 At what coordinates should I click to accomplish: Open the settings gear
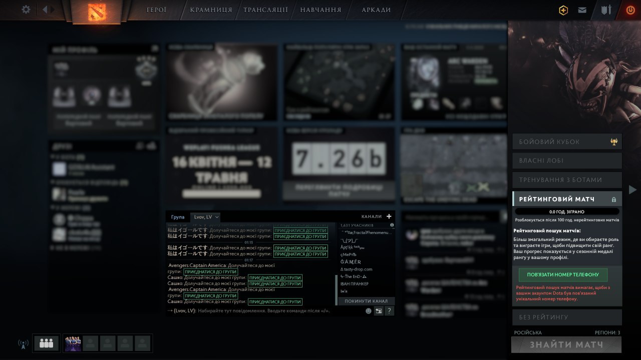pyautogui.click(x=26, y=9)
